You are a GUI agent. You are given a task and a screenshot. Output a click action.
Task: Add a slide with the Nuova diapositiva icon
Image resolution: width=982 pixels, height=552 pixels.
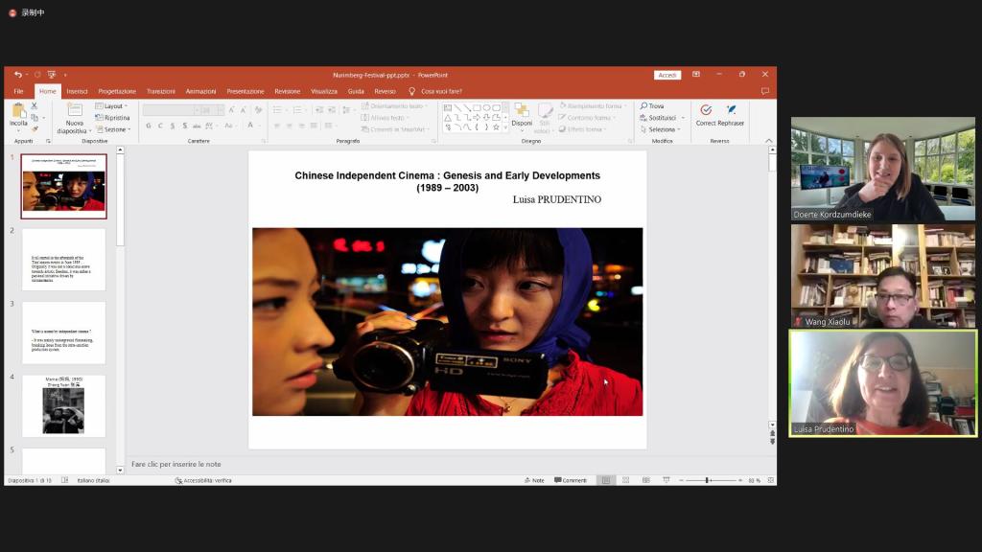pos(75,110)
